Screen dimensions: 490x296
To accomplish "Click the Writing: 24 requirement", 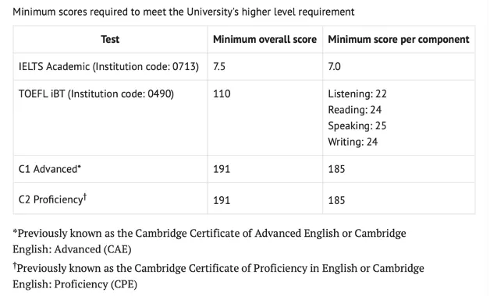I will (353, 142).
